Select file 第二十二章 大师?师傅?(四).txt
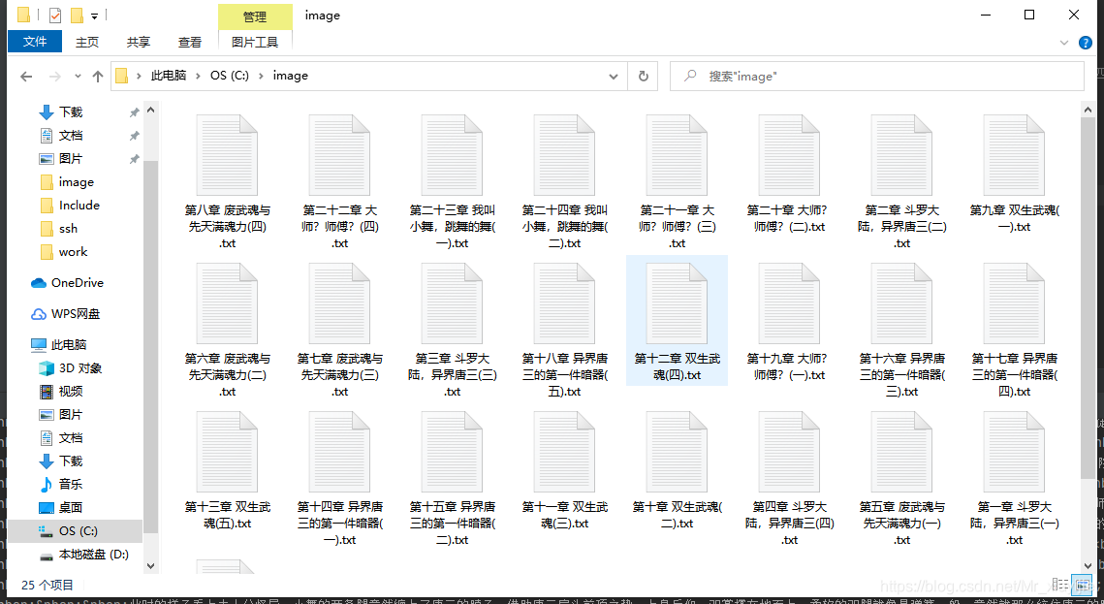The width and height of the screenshot is (1104, 604). click(x=340, y=181)
